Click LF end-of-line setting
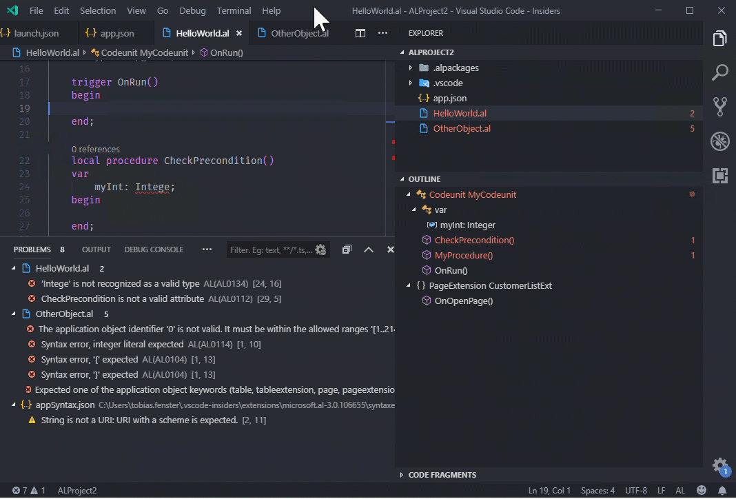This screenshot has height=499, width=736. (661, 491)
